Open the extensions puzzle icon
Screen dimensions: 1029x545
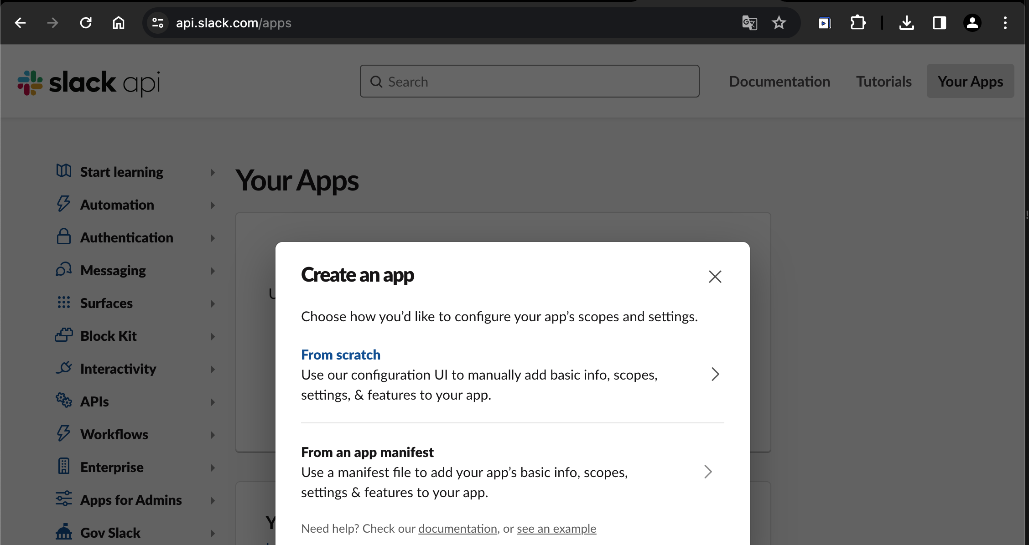point(858,23)
